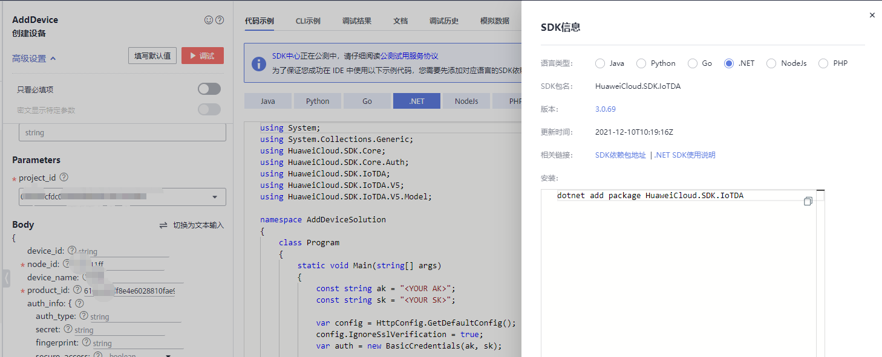The height and width of the screenshot is (357, 882).
Task: Click the string input field under 高级设置
Action: click(x=122, y=132)
